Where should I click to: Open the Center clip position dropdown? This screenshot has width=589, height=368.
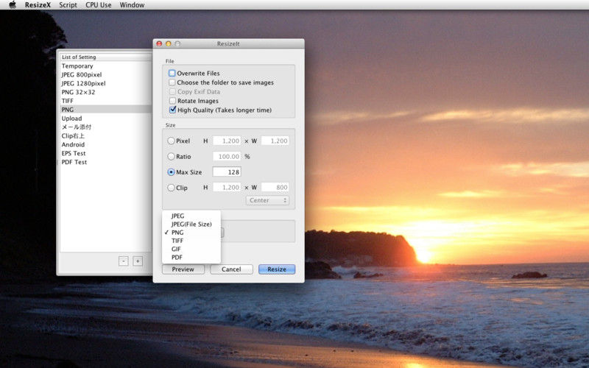coord(268,200)
